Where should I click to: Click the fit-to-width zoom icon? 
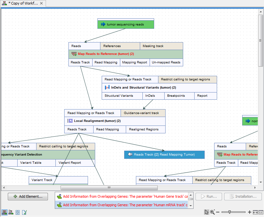point(255,212)
